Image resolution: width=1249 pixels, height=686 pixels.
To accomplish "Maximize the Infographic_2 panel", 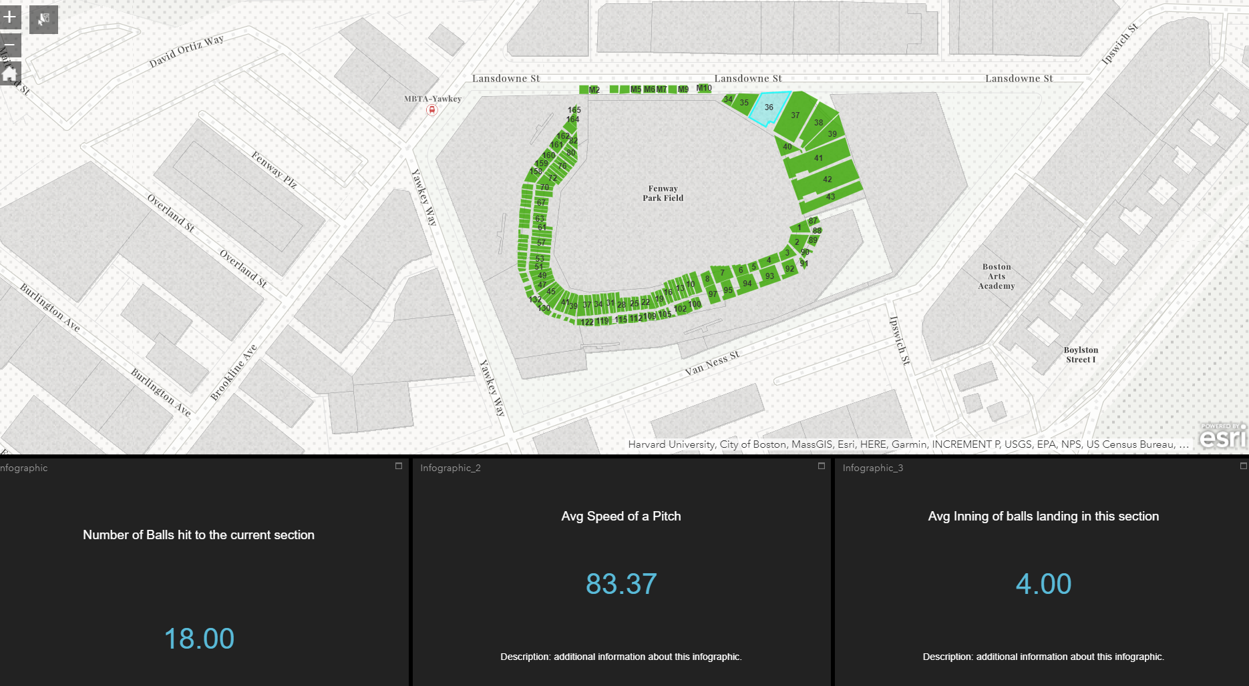I will click(822, 466).
